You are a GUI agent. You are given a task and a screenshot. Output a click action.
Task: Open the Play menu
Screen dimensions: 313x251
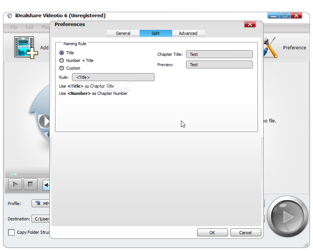point(45,27)
